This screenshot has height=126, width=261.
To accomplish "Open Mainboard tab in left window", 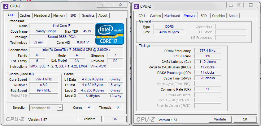I will pos(42,15).
